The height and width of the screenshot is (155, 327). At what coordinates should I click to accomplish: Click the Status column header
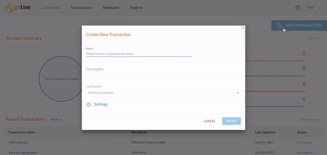pos(302,132)
